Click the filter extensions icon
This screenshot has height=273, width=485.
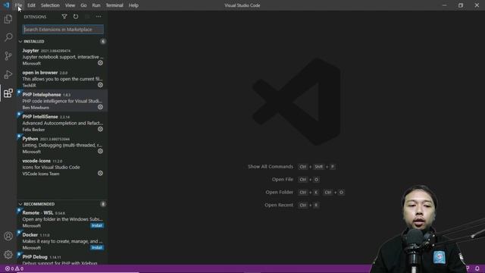[64, 17]
